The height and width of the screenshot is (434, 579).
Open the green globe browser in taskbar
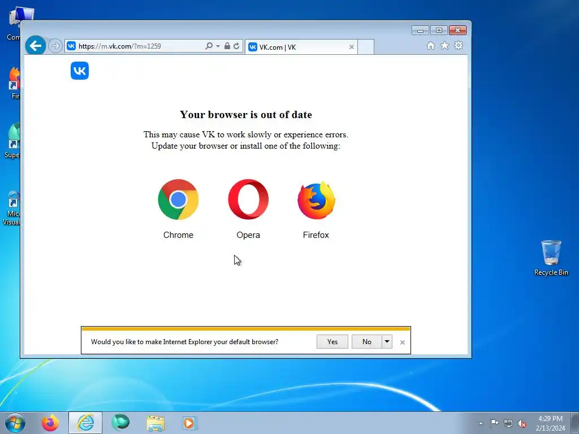click(x=121, y=422)
